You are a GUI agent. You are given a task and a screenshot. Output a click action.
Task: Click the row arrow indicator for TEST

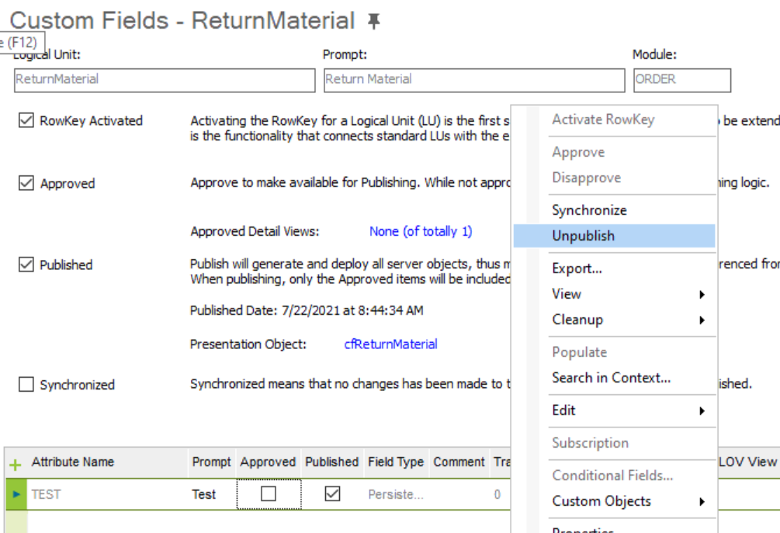click(16, 493)
